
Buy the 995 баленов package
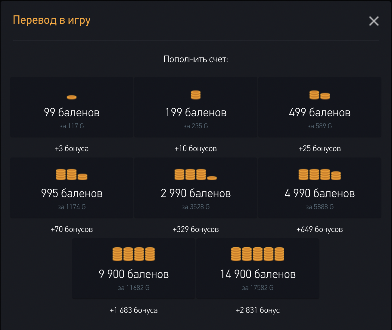72,193
